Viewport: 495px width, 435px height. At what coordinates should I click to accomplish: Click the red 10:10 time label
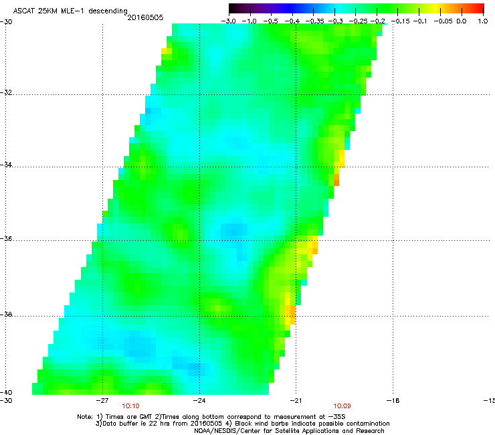(130, 406)
